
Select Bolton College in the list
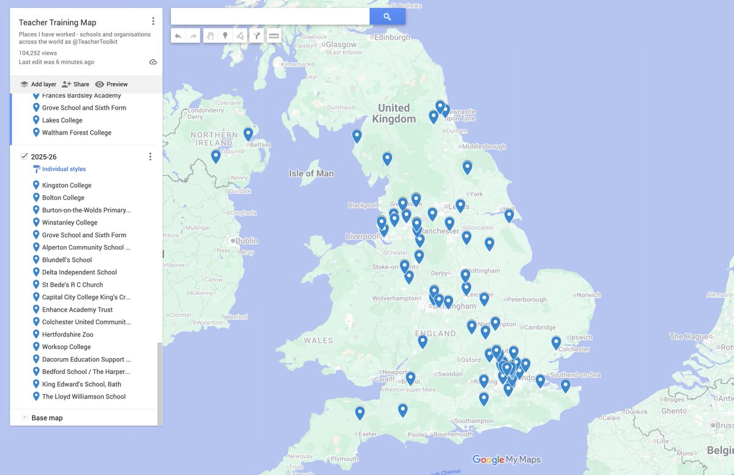pyautogui.click(x=63, y=198)
